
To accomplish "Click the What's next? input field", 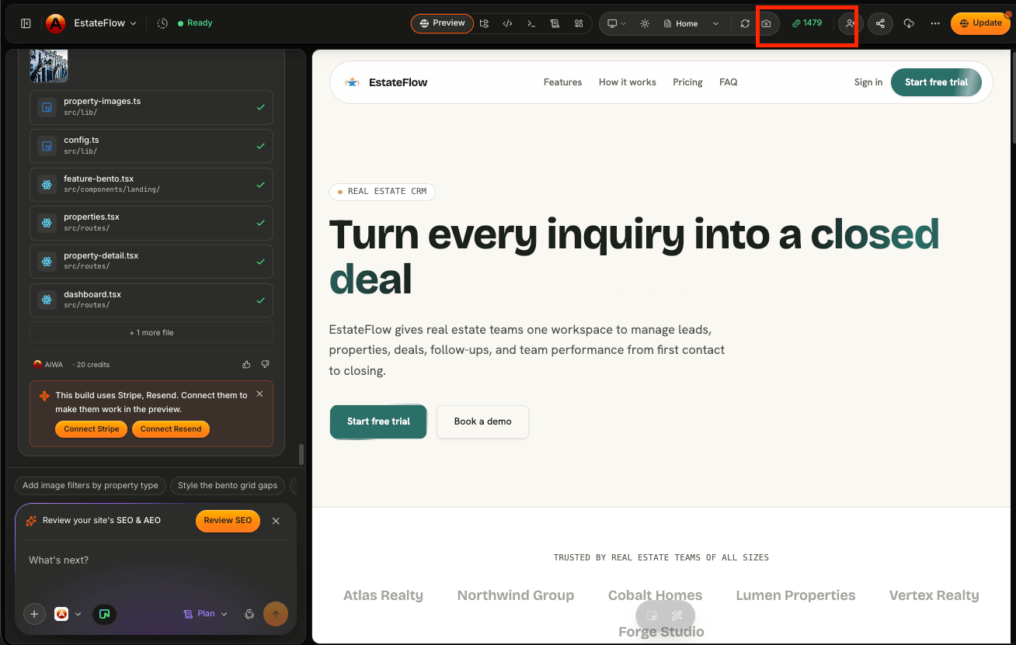I will point(155,560).
